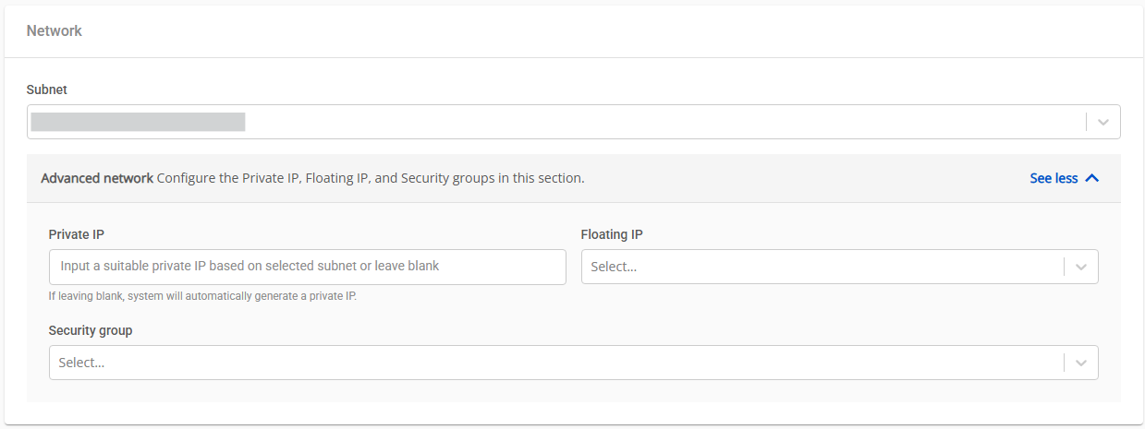Click the Security group label
This screenshot has width=1145, height=429.
click(91, 330)
